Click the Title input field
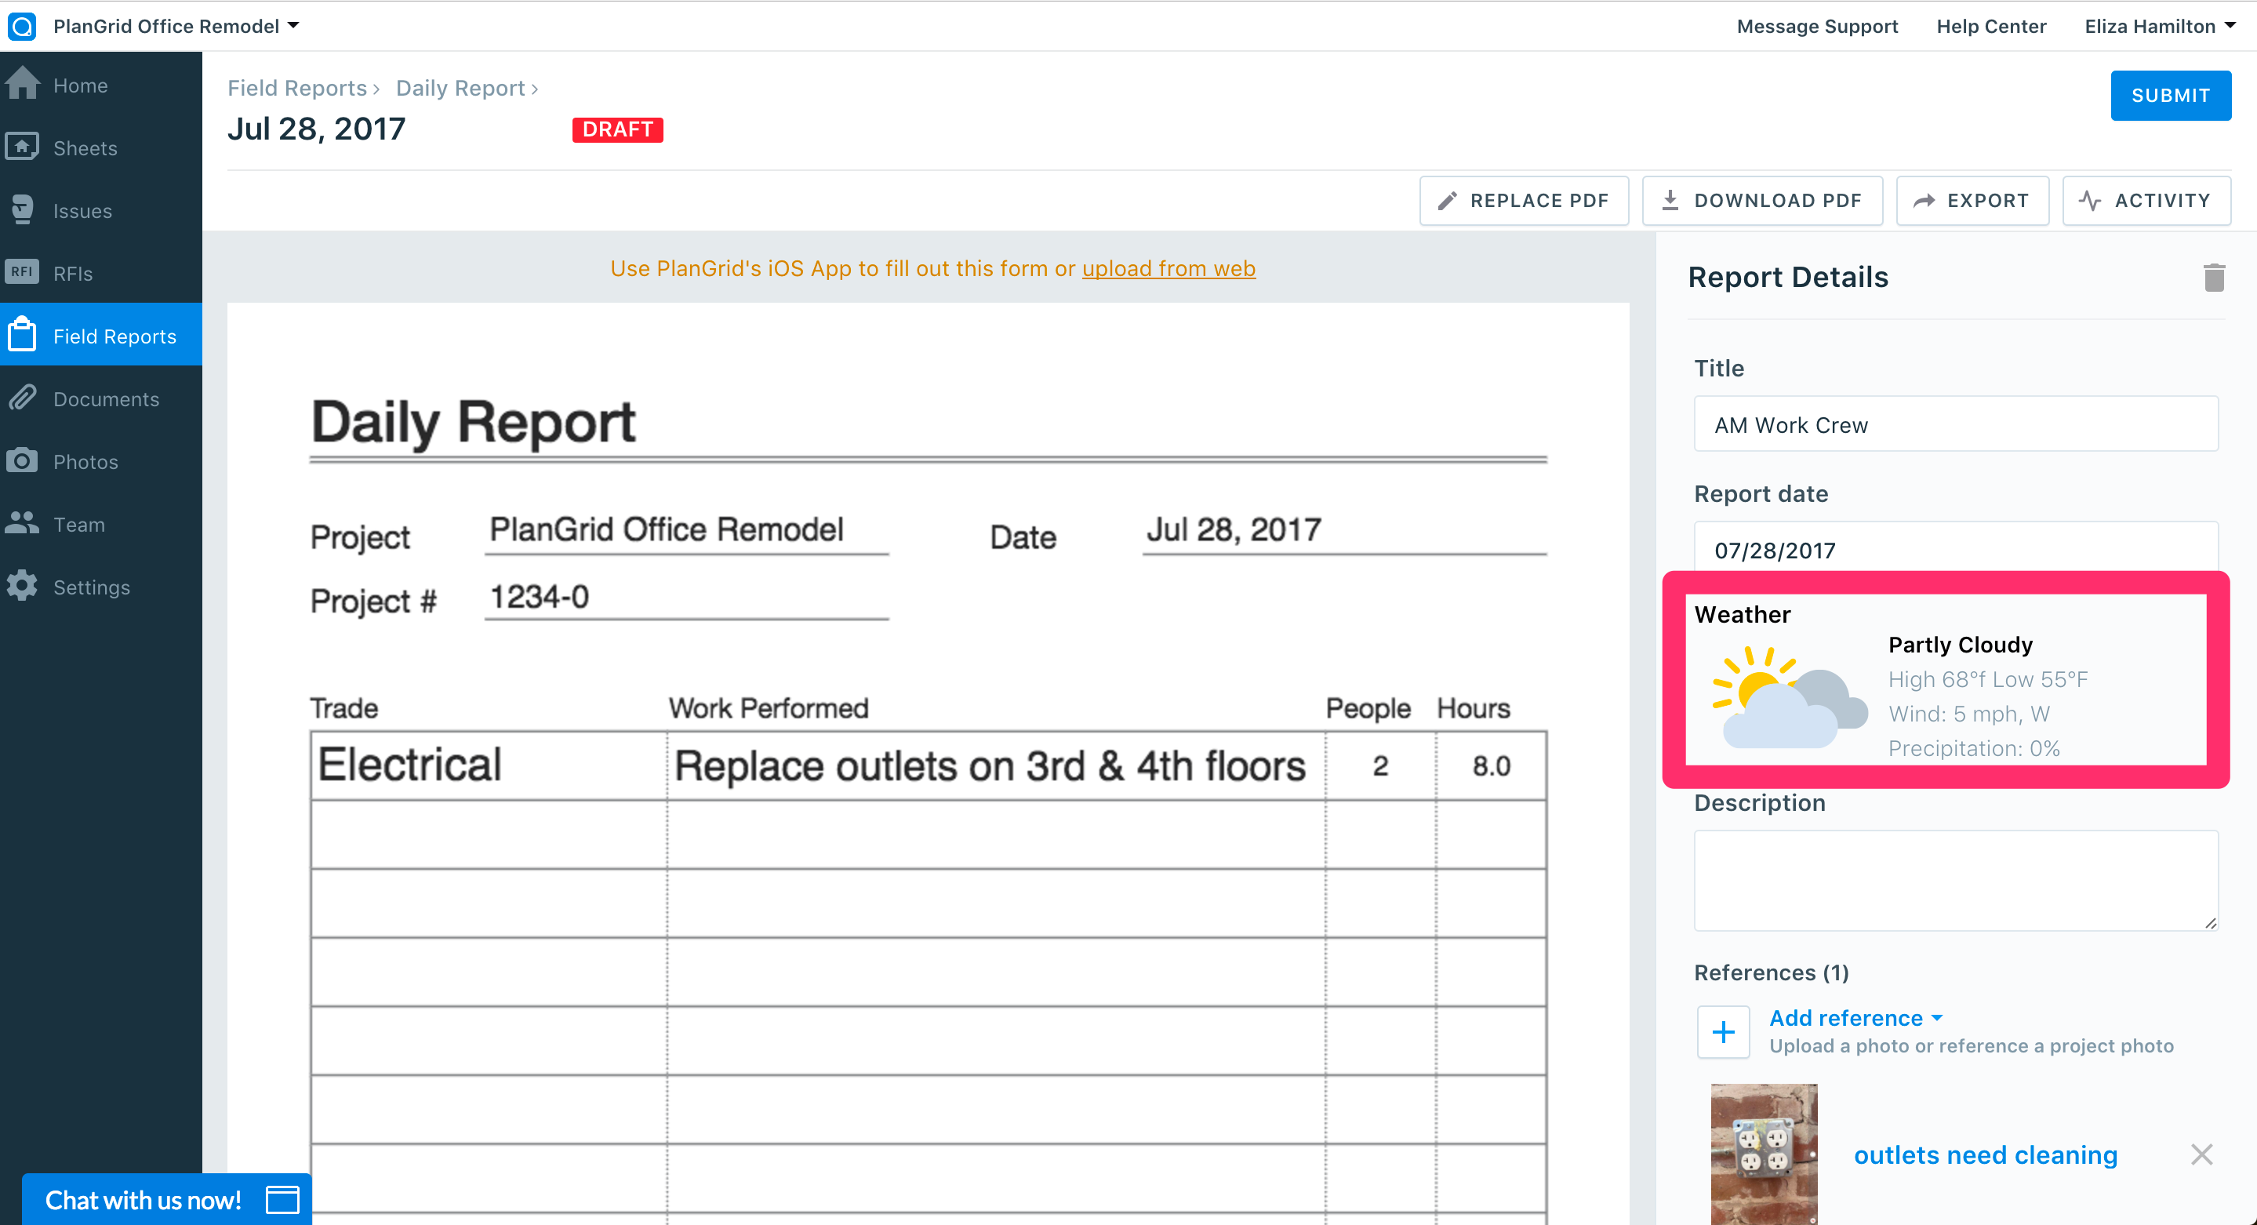This screenshot has width=2257, height=1225. [1956, 424]
